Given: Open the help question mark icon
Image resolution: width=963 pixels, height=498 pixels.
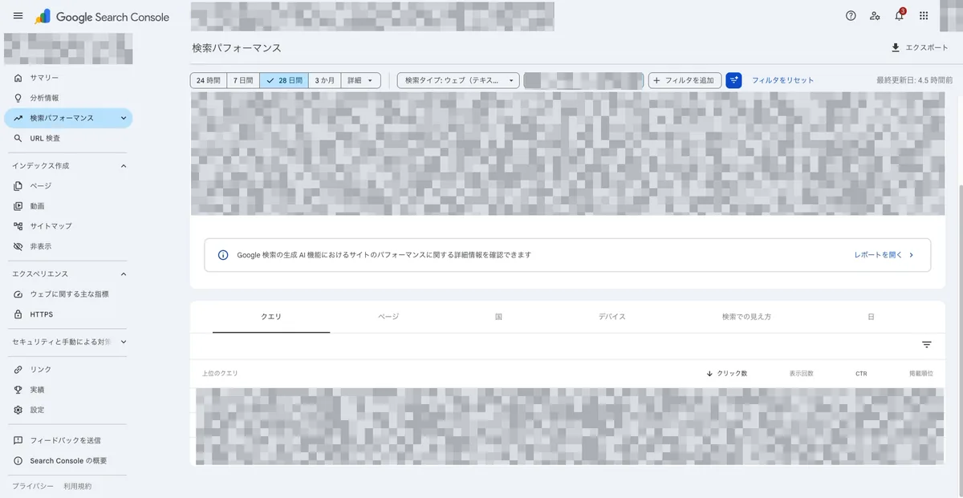Looking at the screenshot, I should coord(851,16).
